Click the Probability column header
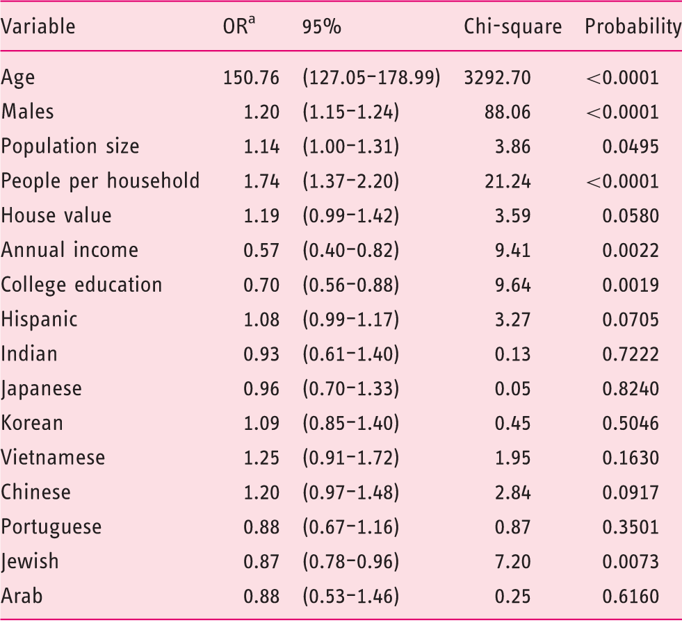The image size is (682, 623). [633, 27]
